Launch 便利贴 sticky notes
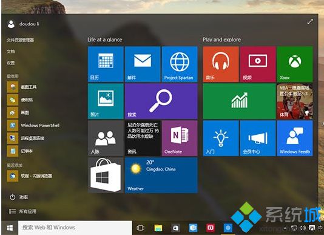This screenshot has width=324, height=235. 20,100
